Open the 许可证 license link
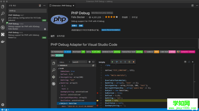The image size is (199, 111). point(134,17)
